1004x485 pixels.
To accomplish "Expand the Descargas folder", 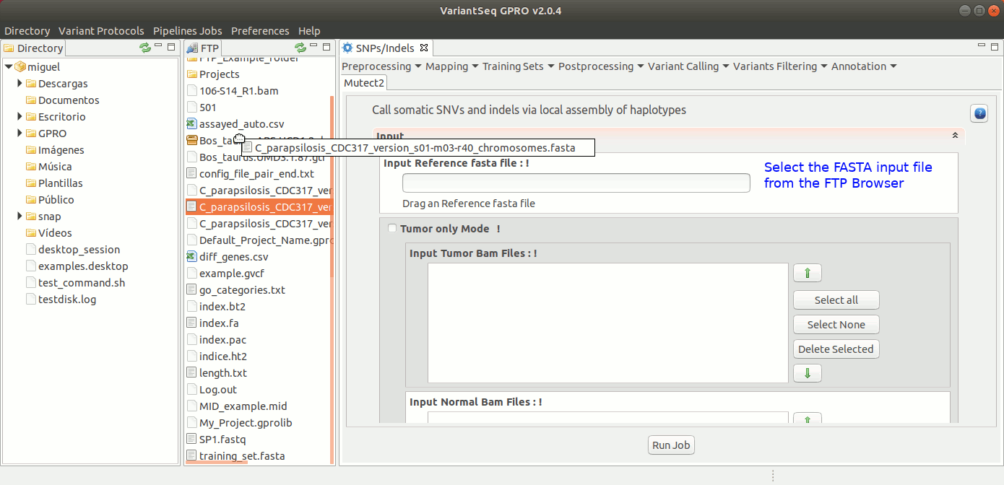I will [x=20, y=84].
